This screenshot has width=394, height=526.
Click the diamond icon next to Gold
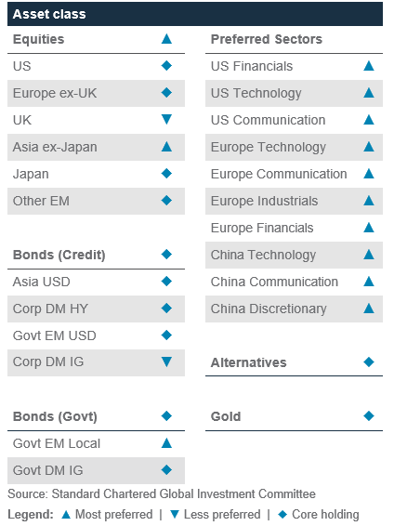click(x=369, y=416)
